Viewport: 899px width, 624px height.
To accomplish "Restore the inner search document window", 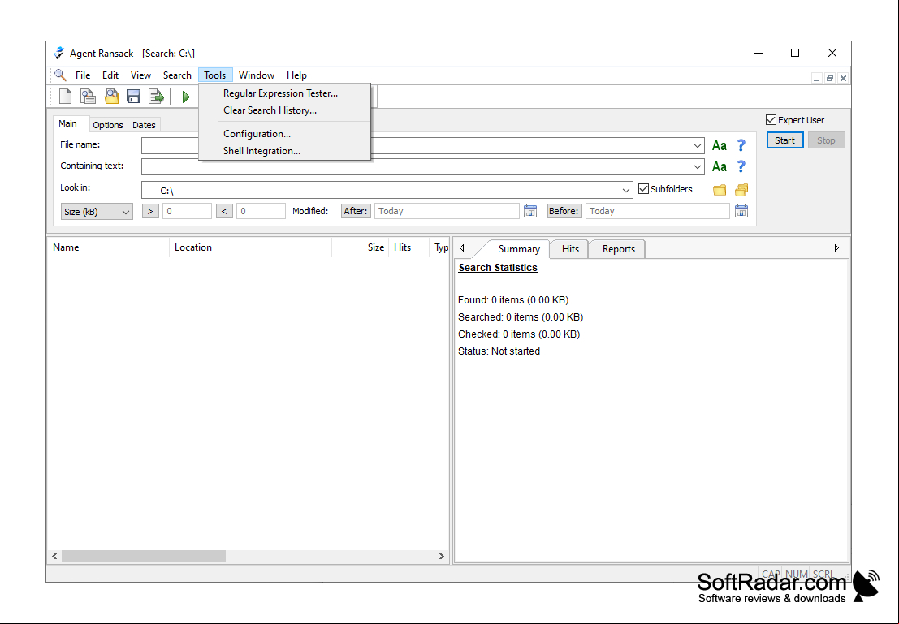I will click(830, 78).
